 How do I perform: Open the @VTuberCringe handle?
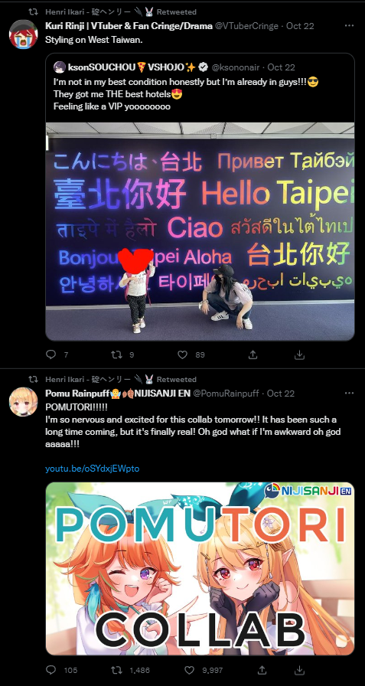246,26
